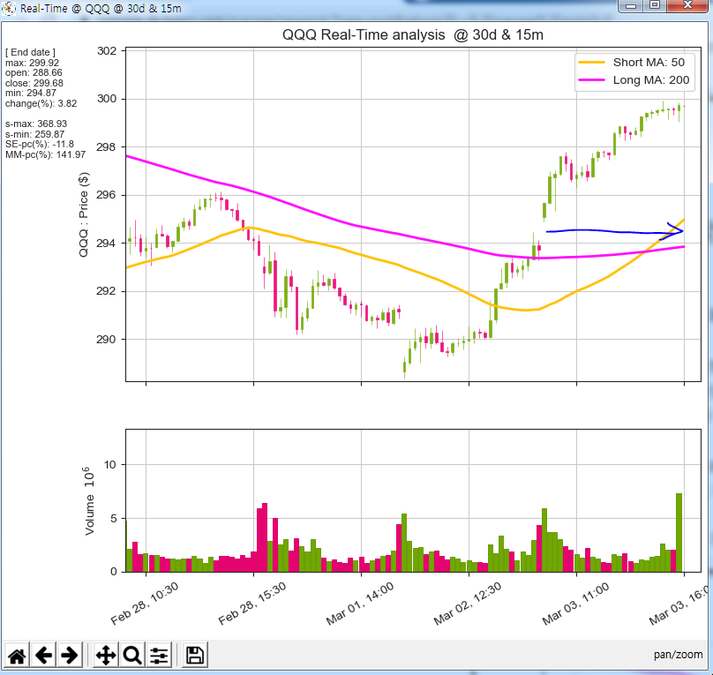The width and height of the screenshot is (713, 675).
Task: Click the tallest green volume bar at right end
Action: [679, 533]
